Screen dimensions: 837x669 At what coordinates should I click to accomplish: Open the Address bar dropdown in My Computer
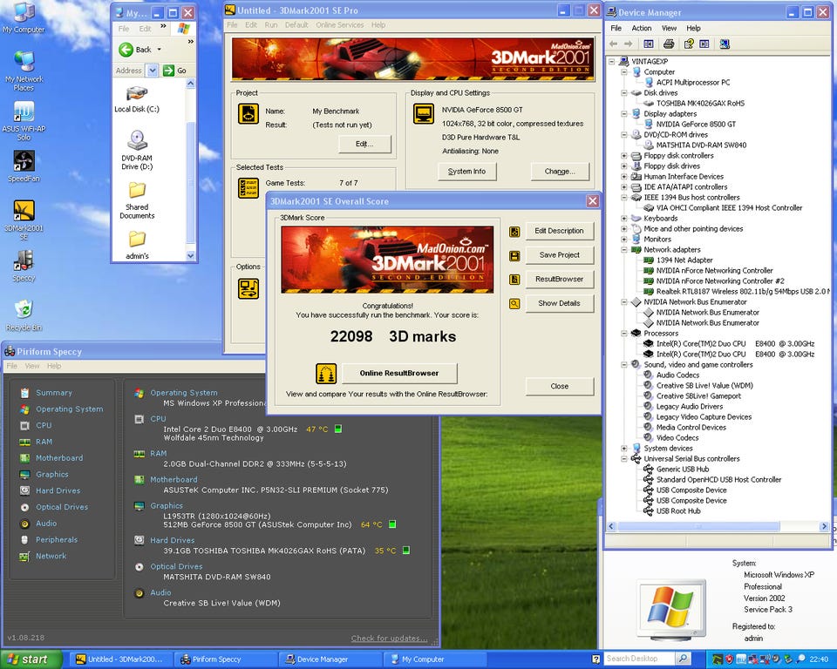tap(152, 71)
